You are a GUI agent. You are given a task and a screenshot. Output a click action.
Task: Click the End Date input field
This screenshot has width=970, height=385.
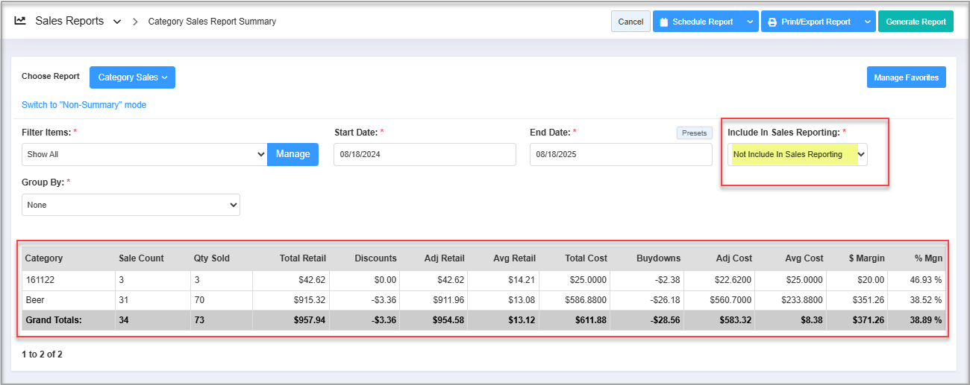(620, 154)
